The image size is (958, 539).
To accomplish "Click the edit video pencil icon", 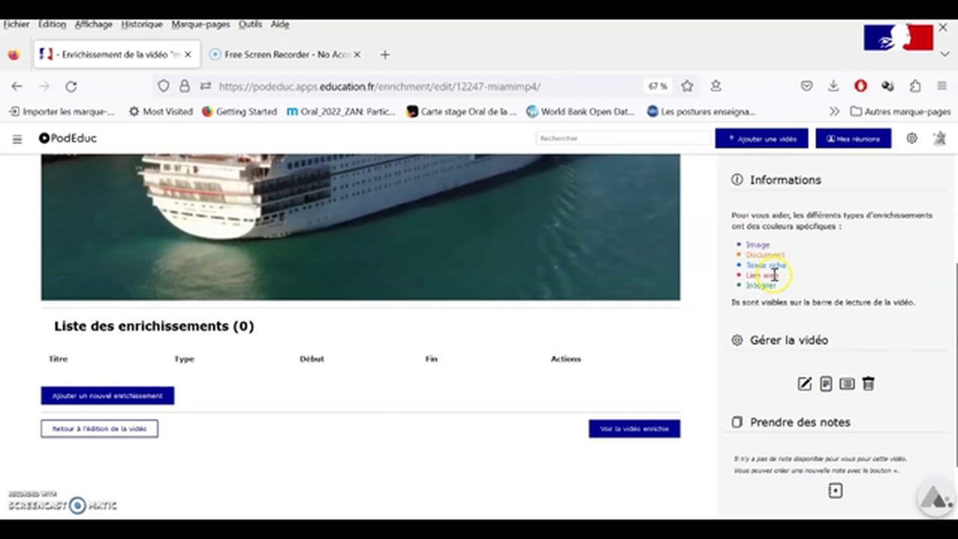I will (x=805, y=384).
